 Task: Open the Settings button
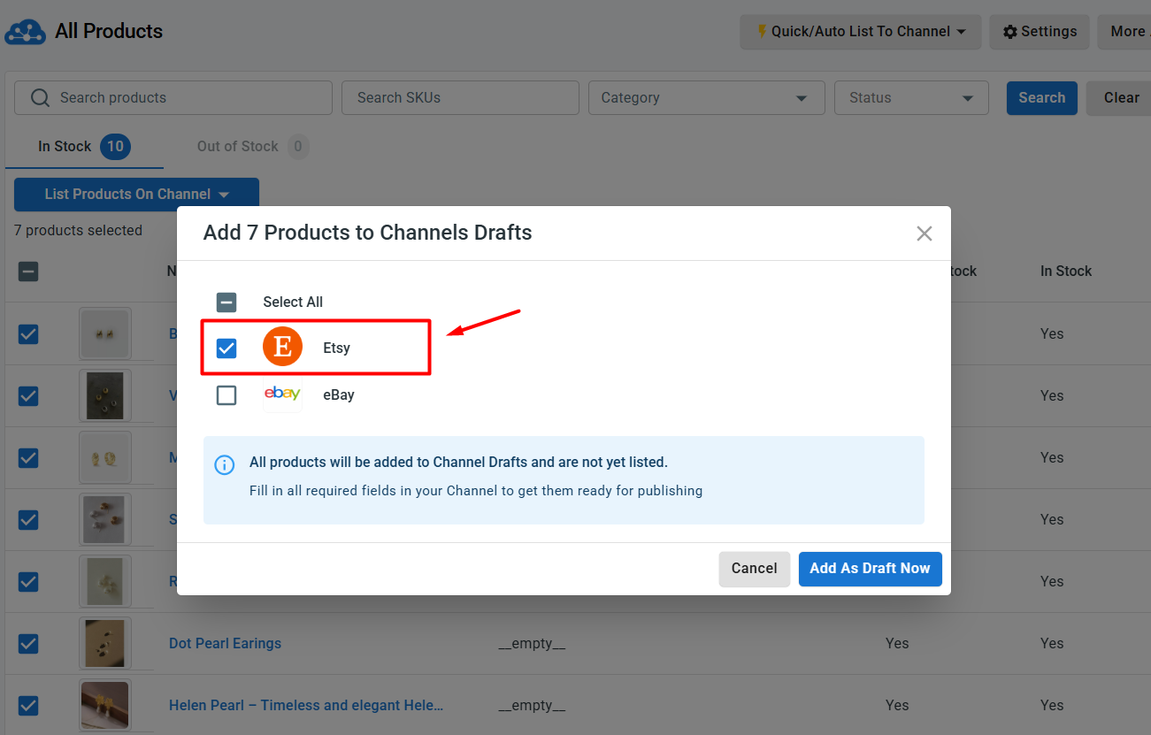click(1040, 32)
